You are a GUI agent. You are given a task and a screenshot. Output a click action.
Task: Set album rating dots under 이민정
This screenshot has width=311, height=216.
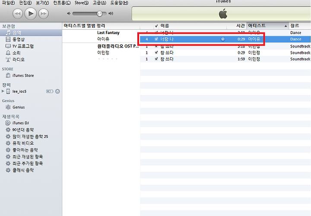point(108,59)
